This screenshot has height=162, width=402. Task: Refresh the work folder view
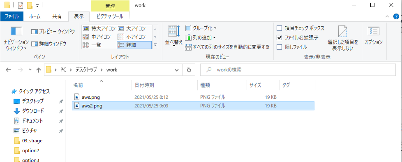(189, 70)
